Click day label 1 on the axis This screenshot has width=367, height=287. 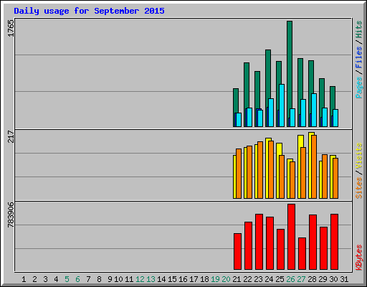tap(24, 279)
